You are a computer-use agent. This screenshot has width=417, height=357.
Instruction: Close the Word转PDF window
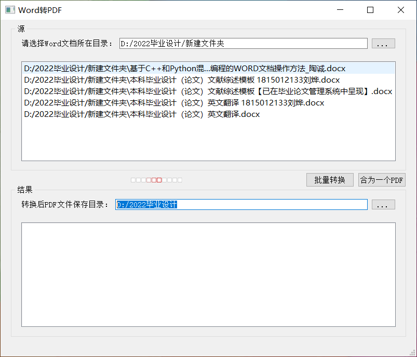[x=401, y=10]
